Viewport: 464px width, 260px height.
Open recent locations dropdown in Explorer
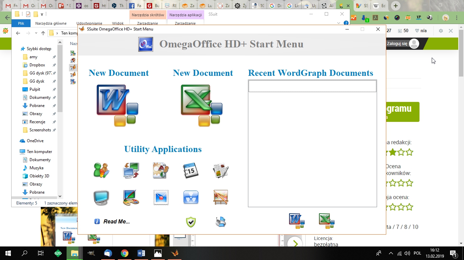pyautogui.click(x=36, y=33)
